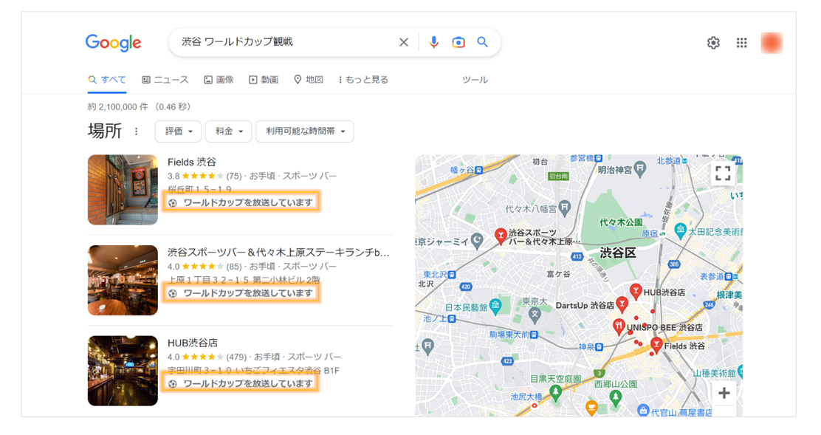The height and width of the screenshot is (435, 821).
Task: Click the 明治神宮 map marker
Action: tap(640, 168)
